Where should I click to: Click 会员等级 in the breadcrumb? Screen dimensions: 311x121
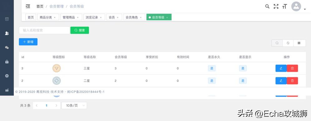click(x=76, y=6)
